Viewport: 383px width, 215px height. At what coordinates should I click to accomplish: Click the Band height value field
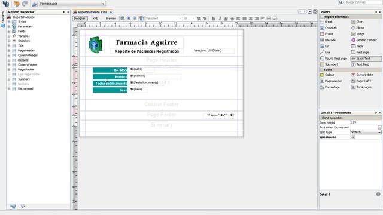tap(366, 122)
